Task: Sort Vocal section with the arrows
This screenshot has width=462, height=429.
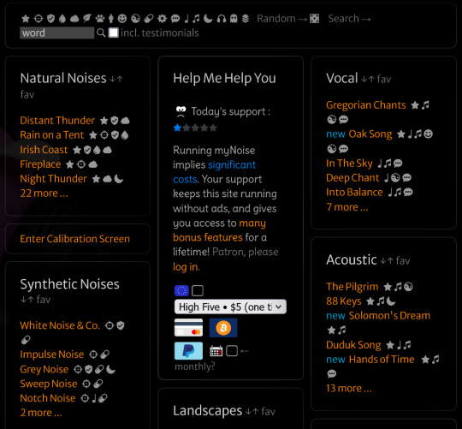Action: (368, 79)
